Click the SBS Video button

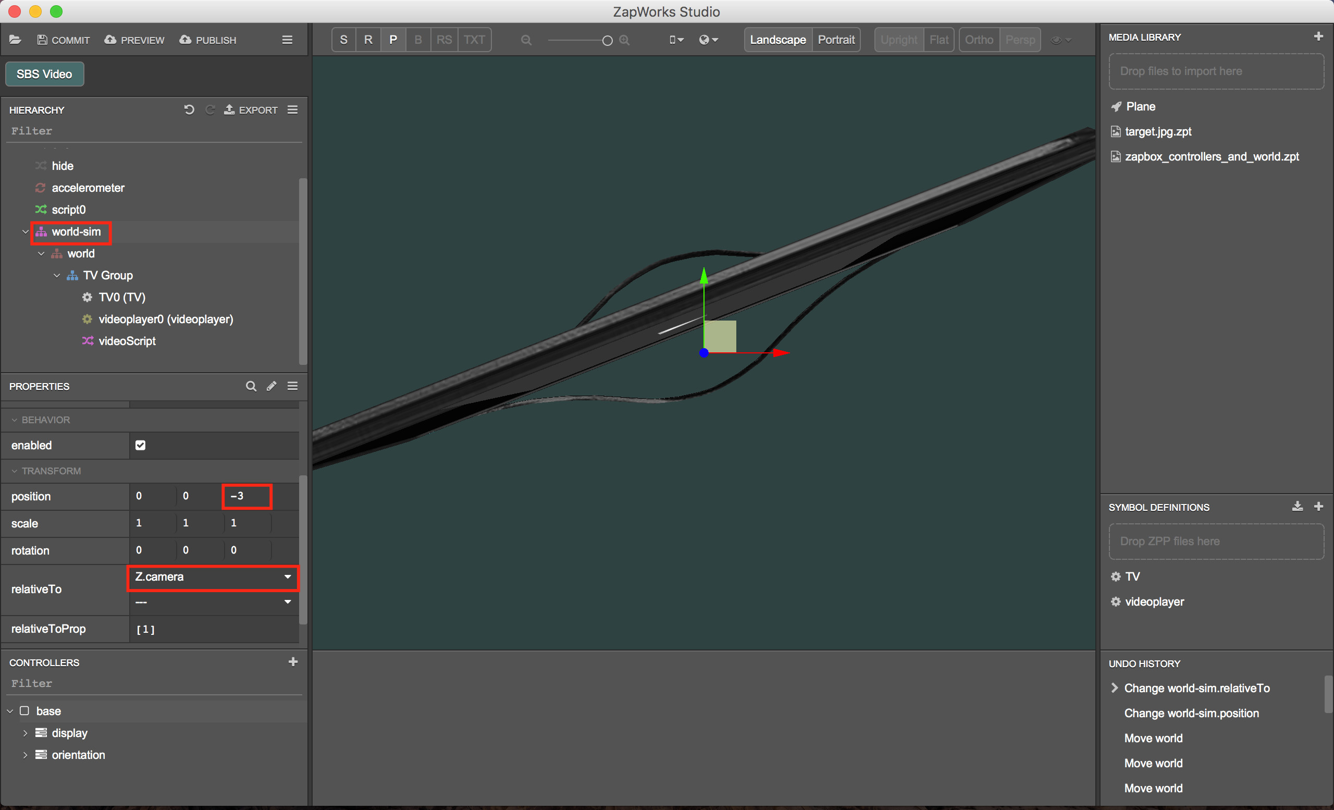[x=44, y=74]
